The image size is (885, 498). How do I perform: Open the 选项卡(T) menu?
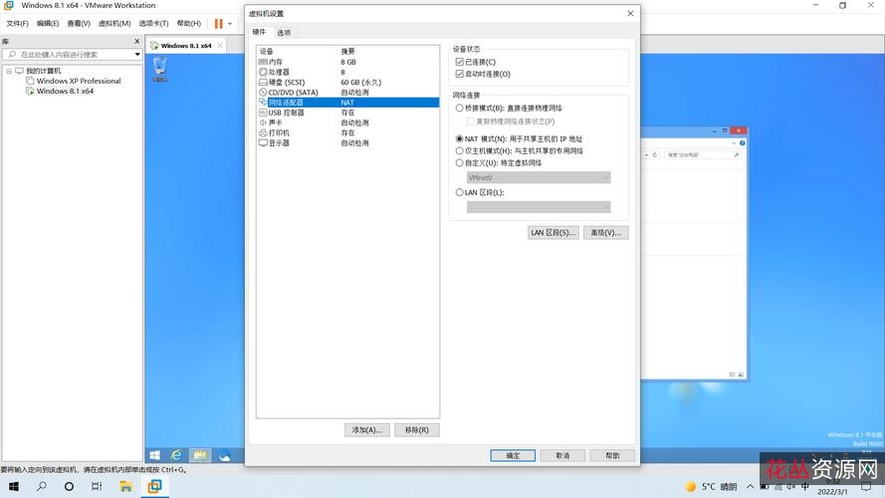coord(153,23)
